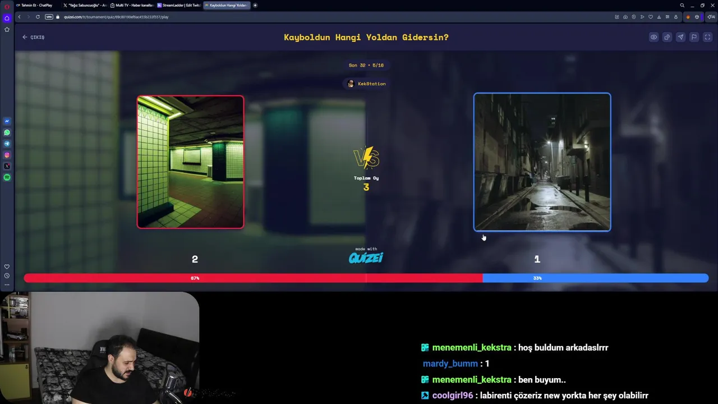Reload the current page
The width and height of the screenshot is (718, 404).
(38, 17)
